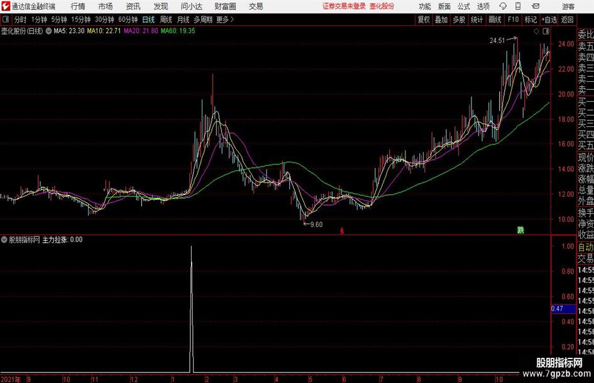Click the 24.51 high price label
This screenshot has width=594, height=383.
click(497, 40)
